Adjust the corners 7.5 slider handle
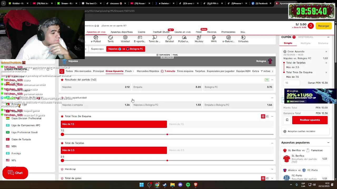This screenshot has height=189, width=337. [62, 134]
